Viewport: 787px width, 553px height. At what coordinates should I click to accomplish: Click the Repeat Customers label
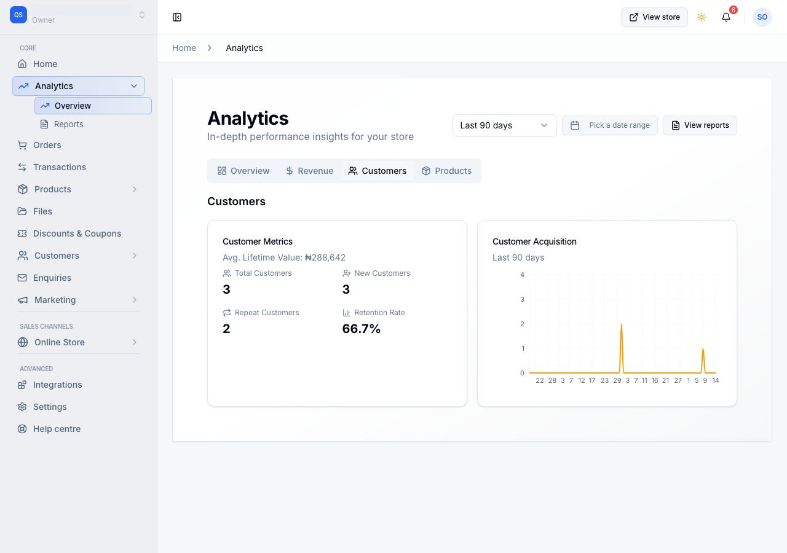click(x=267, y=313)
